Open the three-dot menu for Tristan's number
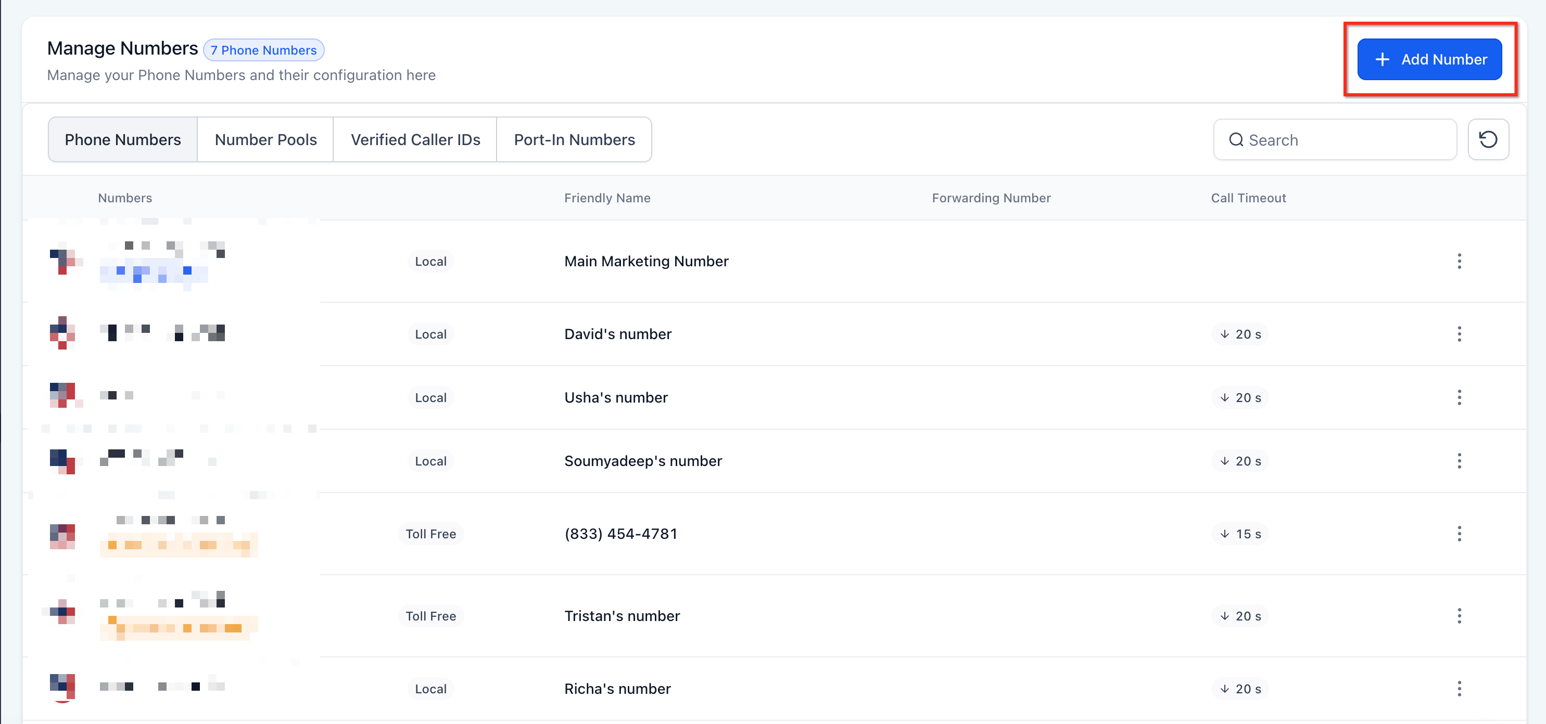 tap(1459, 616)
